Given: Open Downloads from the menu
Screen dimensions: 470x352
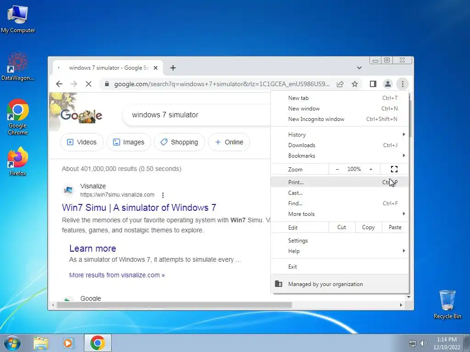Looking at the screenshot, I should point(340,145).
